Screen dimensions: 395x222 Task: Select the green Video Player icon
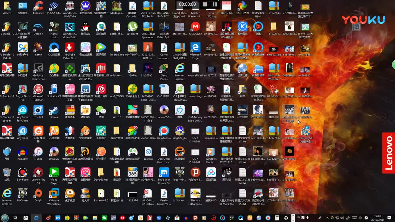click(x=54, y=176)
